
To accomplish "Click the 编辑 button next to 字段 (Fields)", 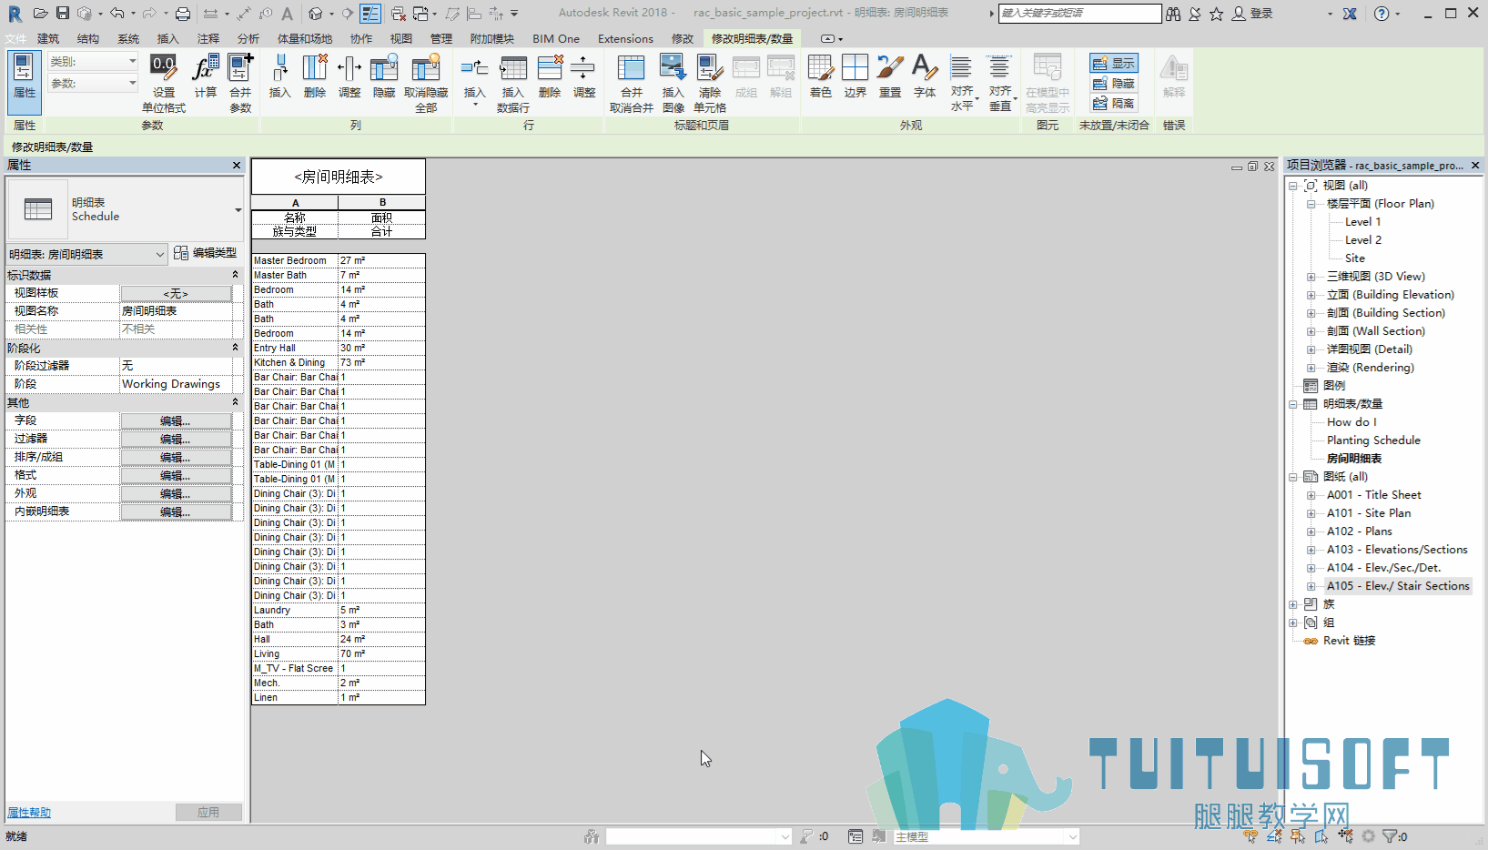I will point(176,420).
